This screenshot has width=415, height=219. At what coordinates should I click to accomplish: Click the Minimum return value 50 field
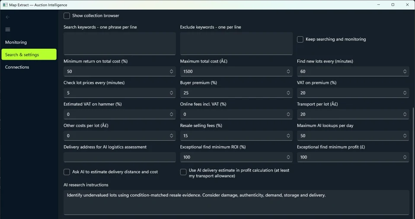(120, 71)
